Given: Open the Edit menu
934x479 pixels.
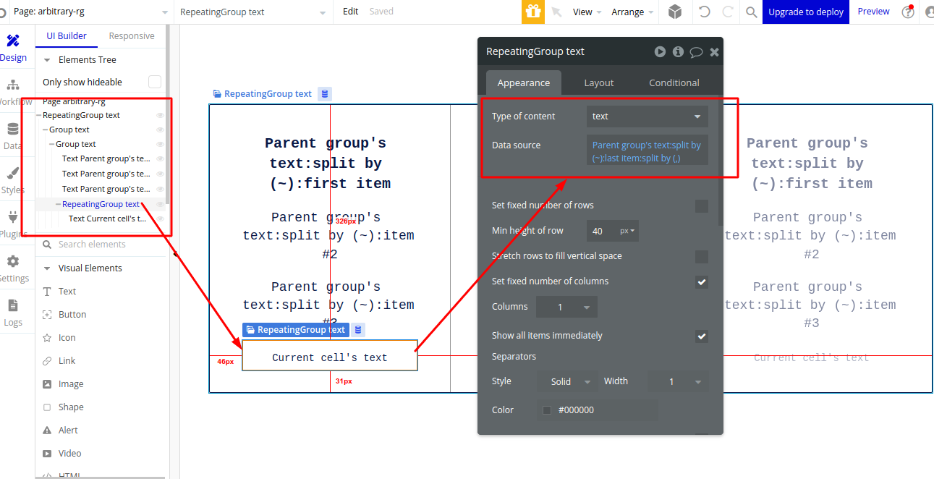Looking at the screenshot, I should (x=351, y=12).
